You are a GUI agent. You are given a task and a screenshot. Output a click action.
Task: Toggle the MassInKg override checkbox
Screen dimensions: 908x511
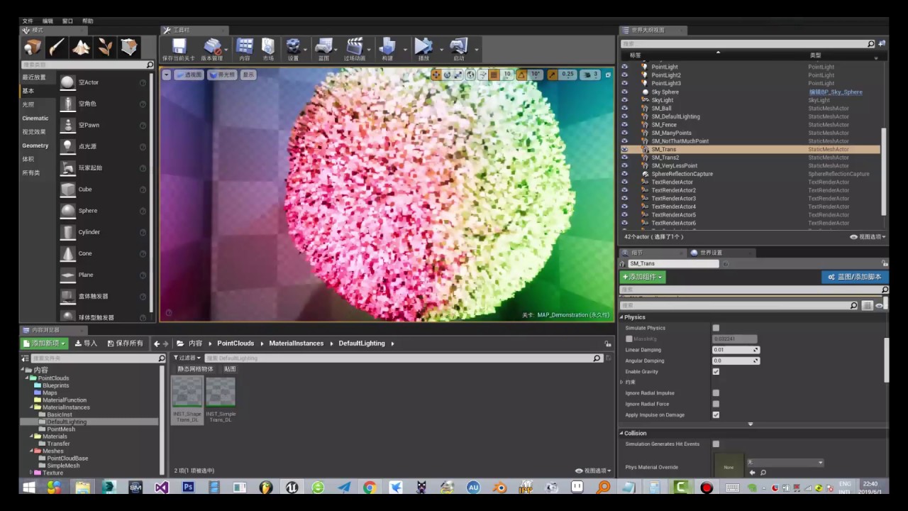(x=629, y=339)
